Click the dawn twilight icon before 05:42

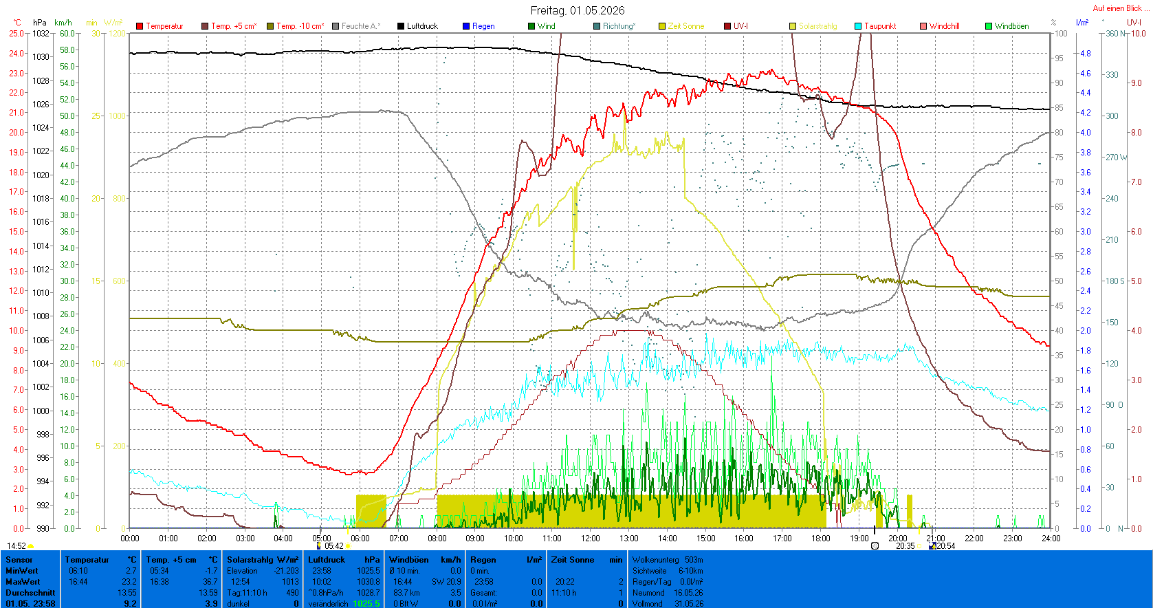point(319,545)
